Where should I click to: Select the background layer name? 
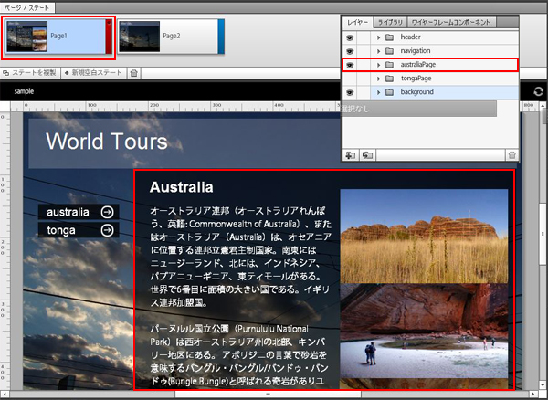(417, 92)
